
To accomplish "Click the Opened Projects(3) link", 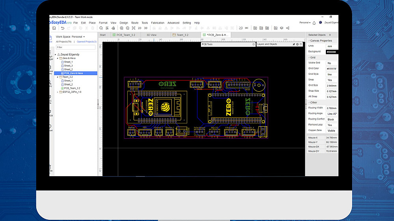I will [86, 42].
